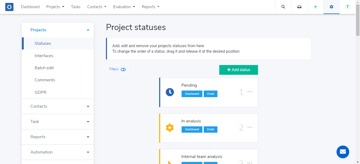Open the Reports dropdown in top navbar

coord(150,7)
